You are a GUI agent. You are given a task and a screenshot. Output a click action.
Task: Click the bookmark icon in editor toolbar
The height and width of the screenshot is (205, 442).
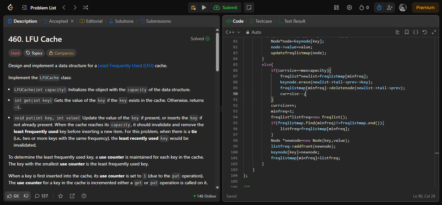click(x=406, y=32)
